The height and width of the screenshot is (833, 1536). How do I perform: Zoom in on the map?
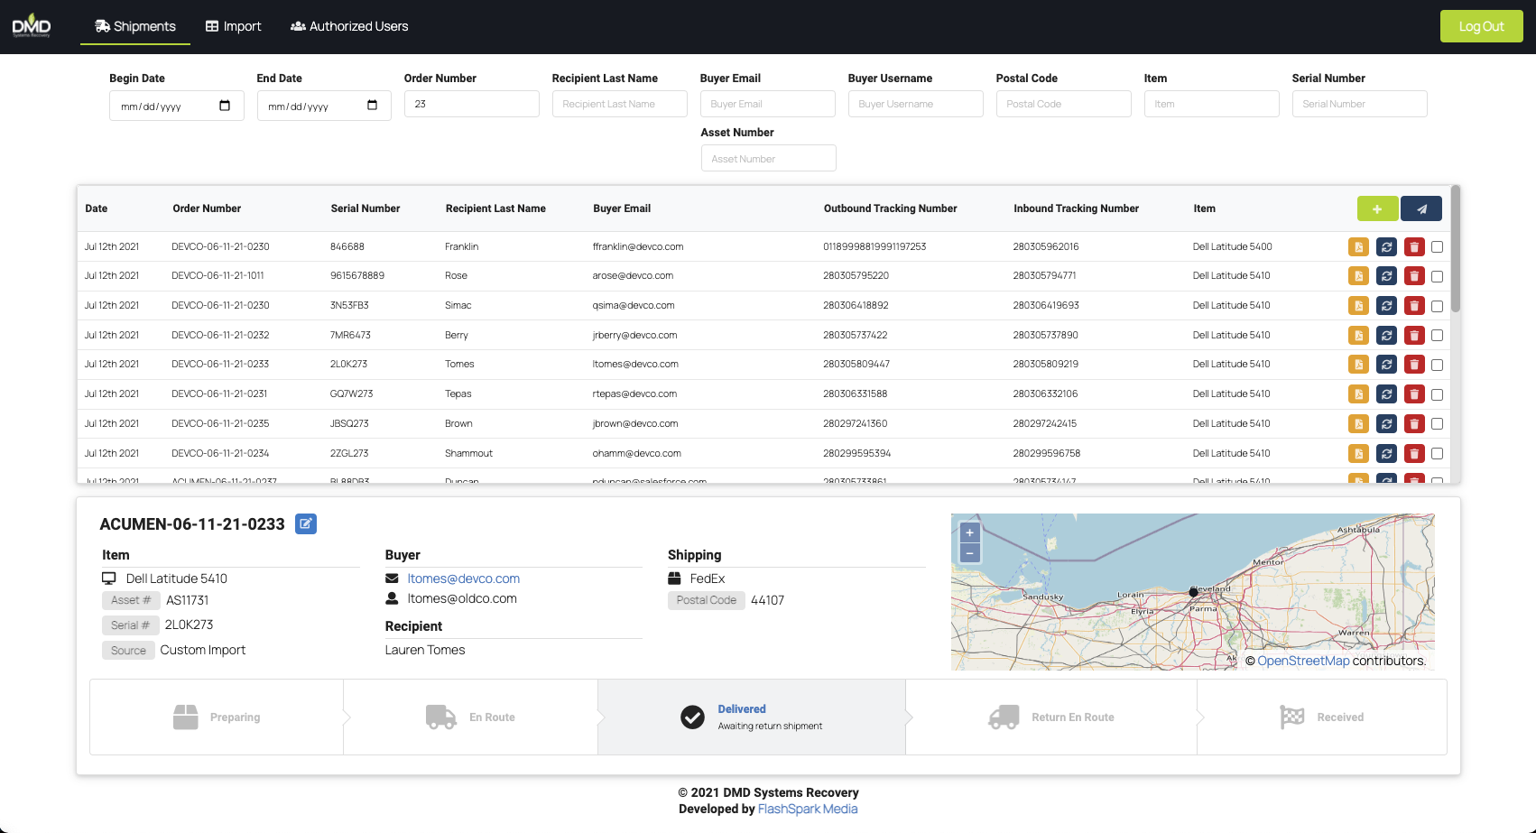(x=970, y=532)
